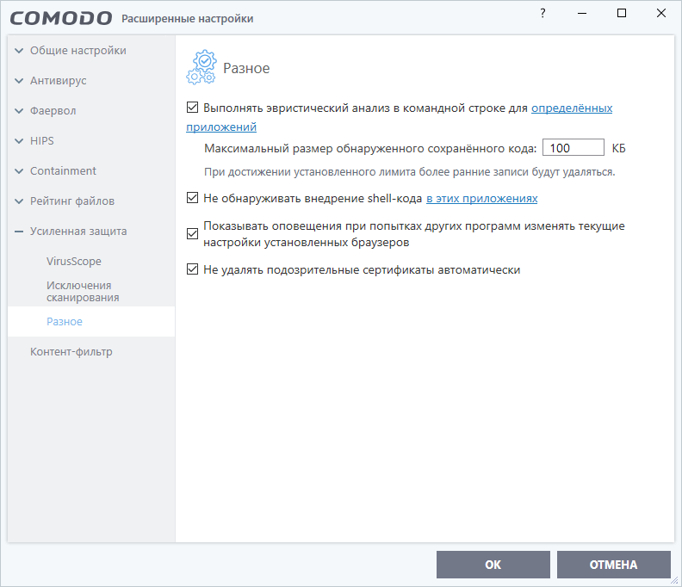
Task: Expand the Containment section
Action: click(20, 171)
